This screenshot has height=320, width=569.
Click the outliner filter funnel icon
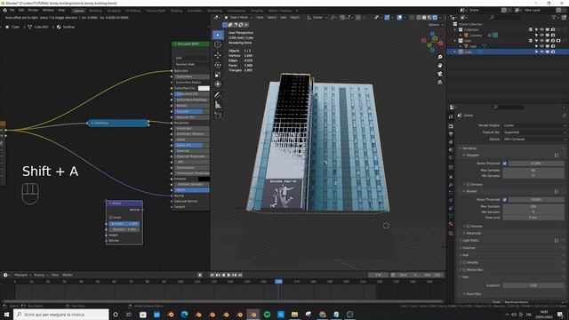click(554, 18)
